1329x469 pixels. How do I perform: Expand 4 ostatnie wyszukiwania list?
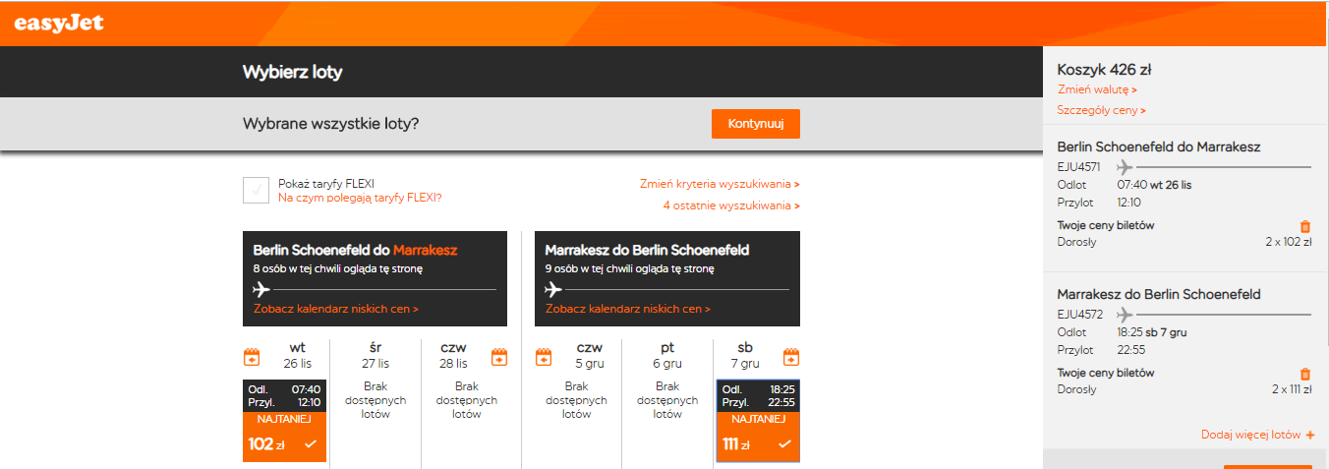[x=731, y=205]
